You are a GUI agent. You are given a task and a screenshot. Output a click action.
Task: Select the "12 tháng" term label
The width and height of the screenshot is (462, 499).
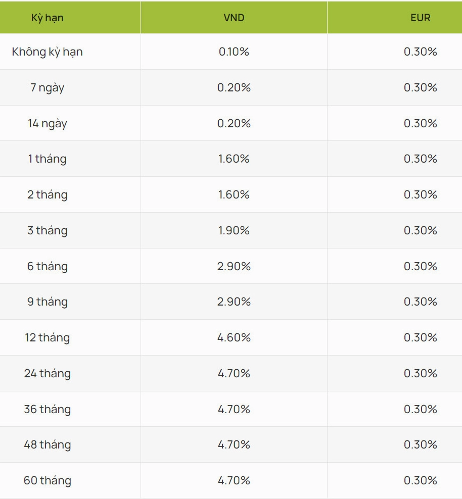(48, 337)
